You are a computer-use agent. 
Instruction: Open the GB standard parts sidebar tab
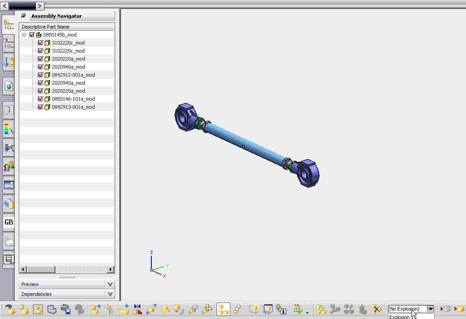coord(8,222)
